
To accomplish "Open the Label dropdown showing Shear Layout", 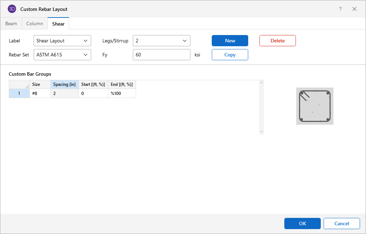I will point(62,41).
